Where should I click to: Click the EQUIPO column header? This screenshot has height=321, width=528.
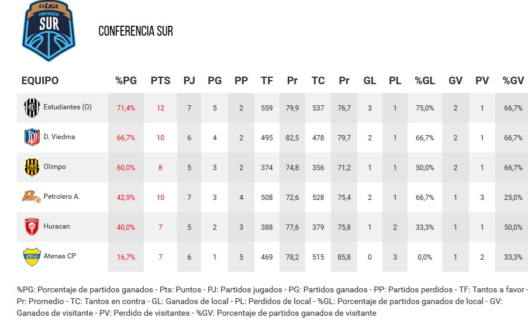point(40,81)
